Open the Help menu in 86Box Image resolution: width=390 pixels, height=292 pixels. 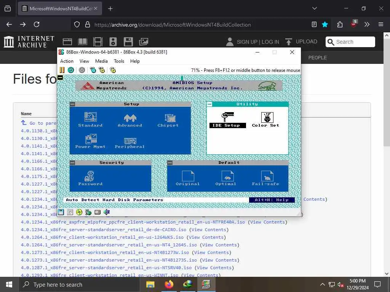135,61
